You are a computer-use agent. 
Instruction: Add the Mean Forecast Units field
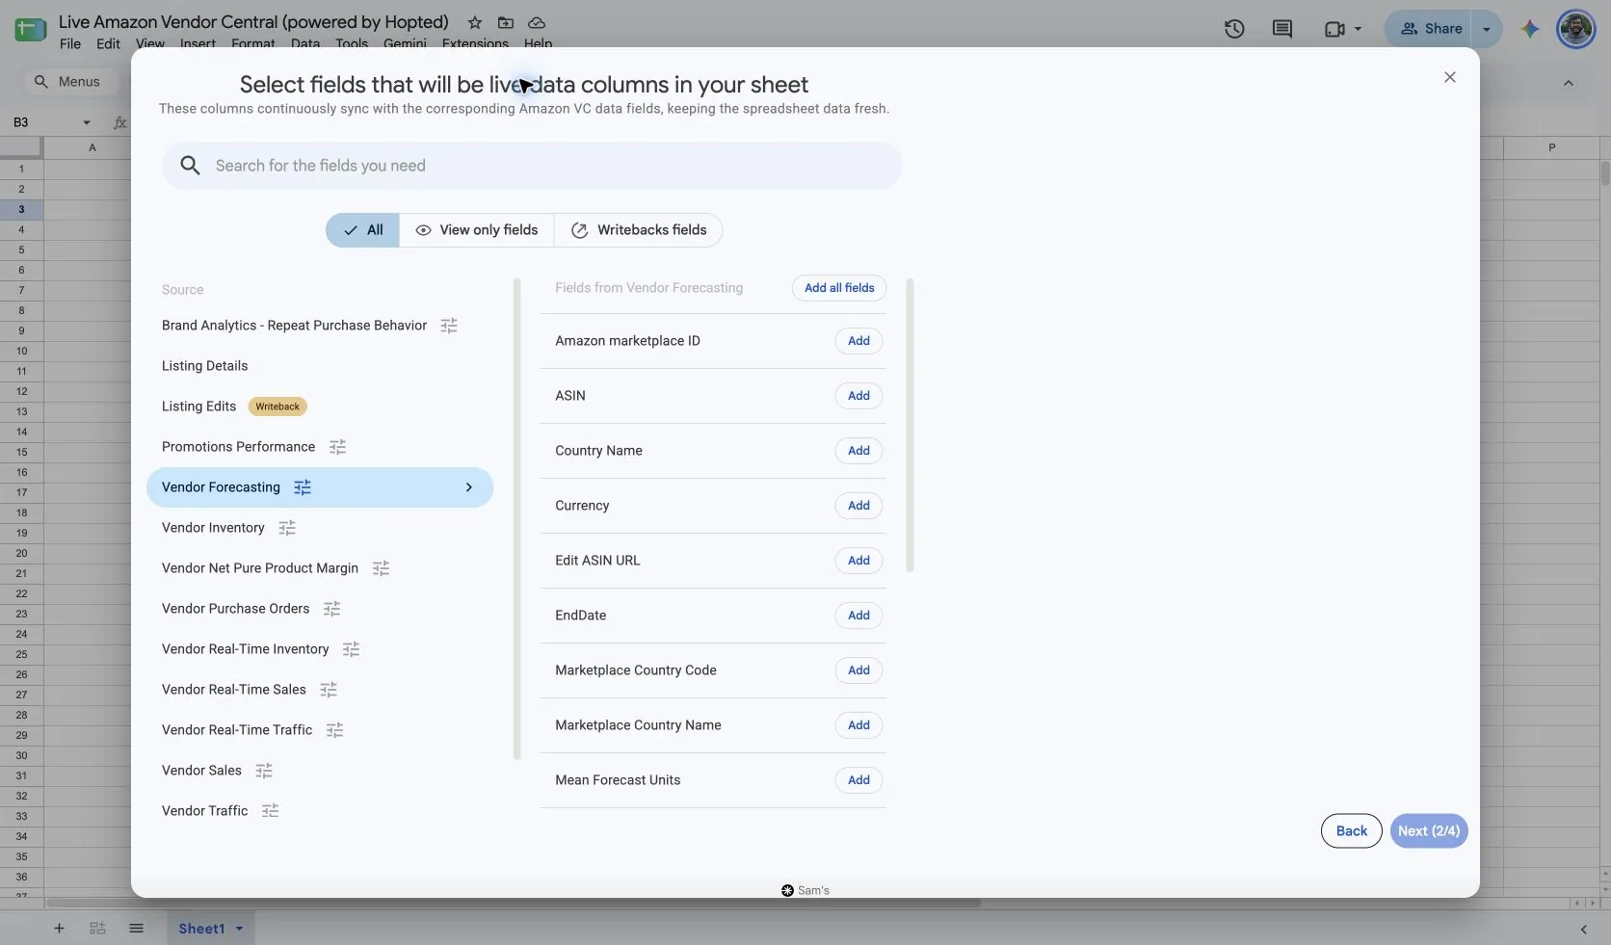858,780
